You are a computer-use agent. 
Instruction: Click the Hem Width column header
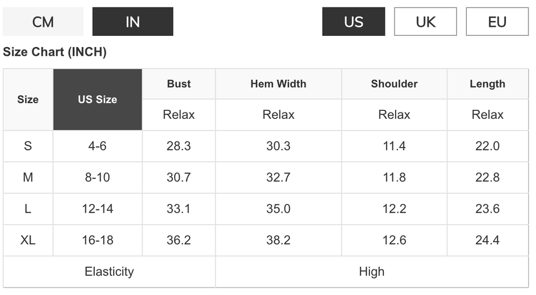pyautogui.click(x=278, y=84)
